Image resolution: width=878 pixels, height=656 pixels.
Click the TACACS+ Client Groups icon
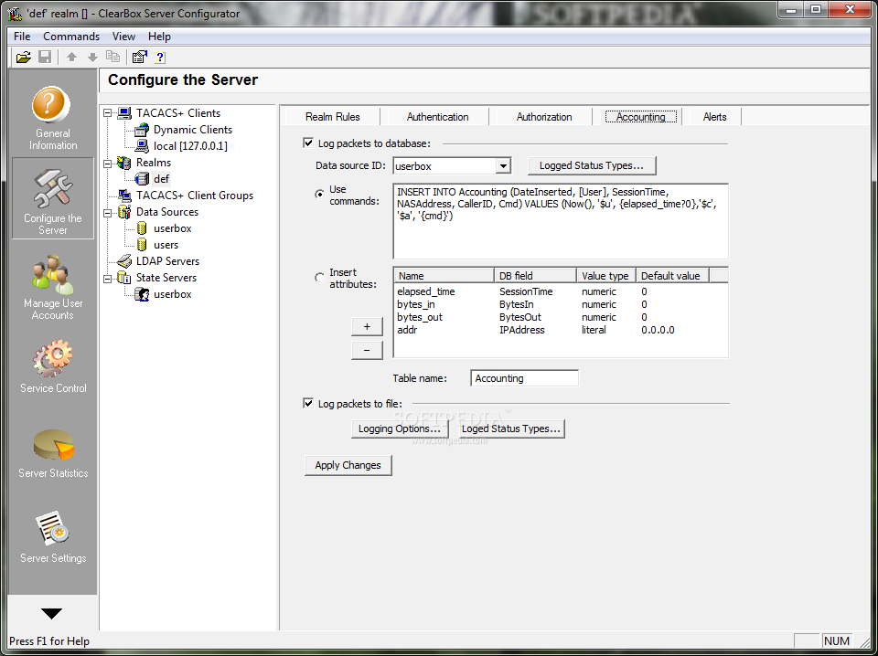point(124,196)
